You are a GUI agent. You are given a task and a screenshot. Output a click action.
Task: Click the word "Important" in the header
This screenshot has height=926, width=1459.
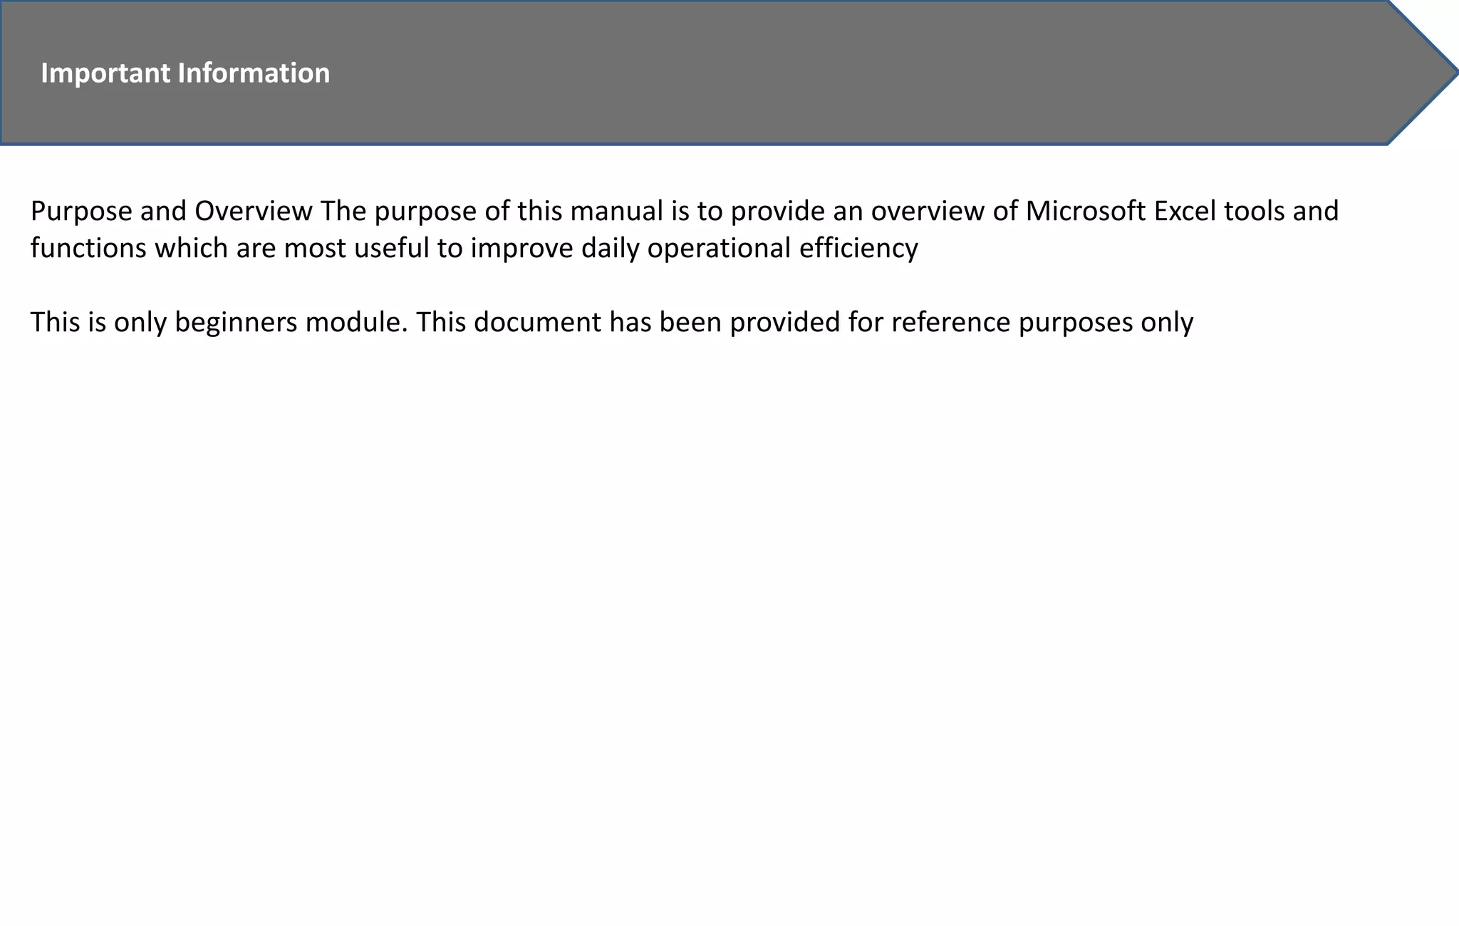(x=106, y=73)
